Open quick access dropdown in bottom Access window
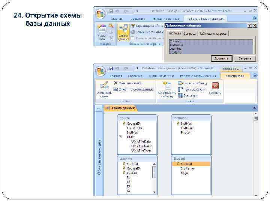Image resolution: width=270 pixels, height=202 pixels. pos(137,68)
